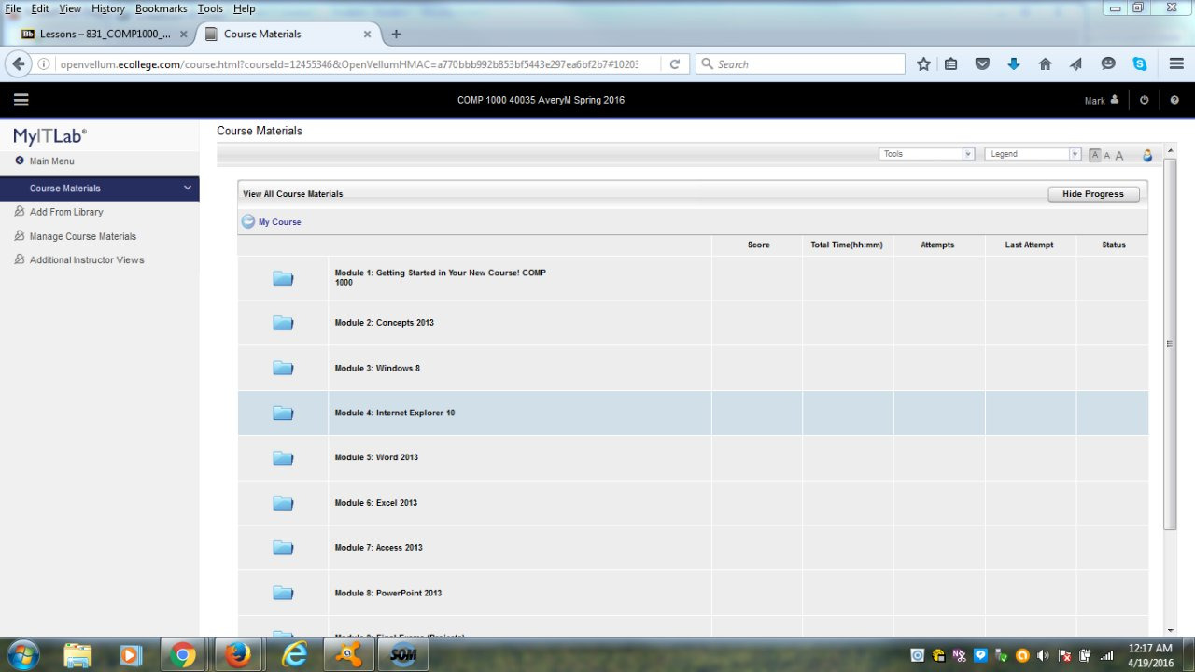Open the Bookmarks menu

162,8
